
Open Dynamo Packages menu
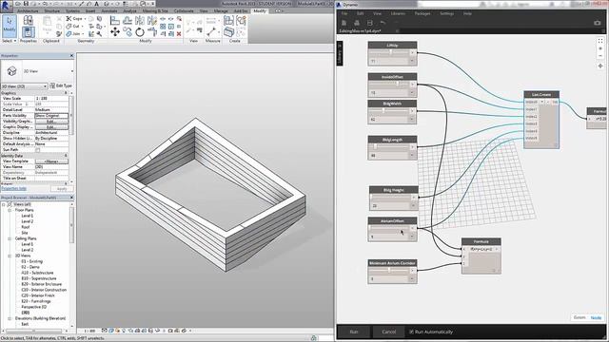422,13
